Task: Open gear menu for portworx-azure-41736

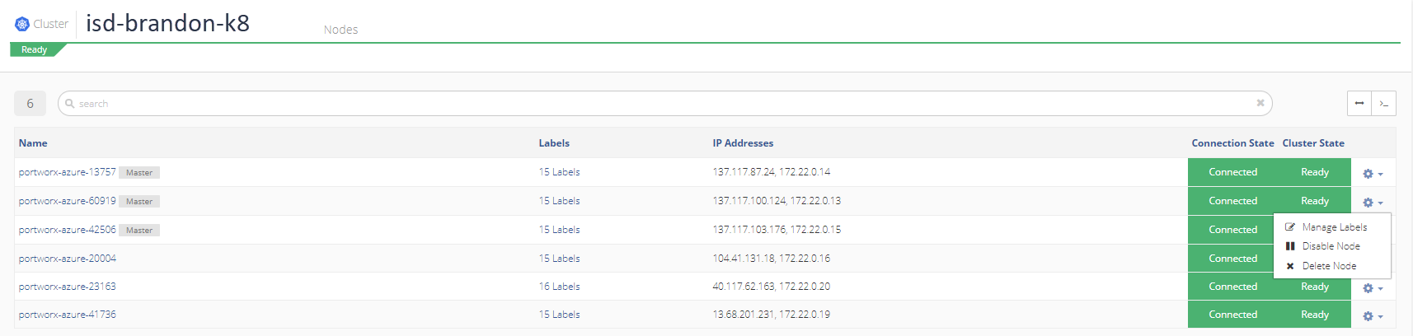Action: [1373, 316]
